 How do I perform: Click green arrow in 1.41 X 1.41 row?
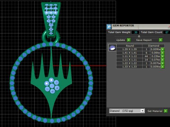pyautogui.click(x=163, y=53)
